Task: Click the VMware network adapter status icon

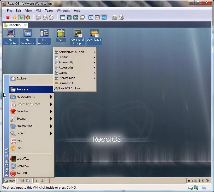Action: 196,188
